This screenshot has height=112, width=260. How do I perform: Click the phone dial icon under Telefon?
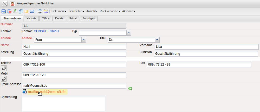(4, 68)
